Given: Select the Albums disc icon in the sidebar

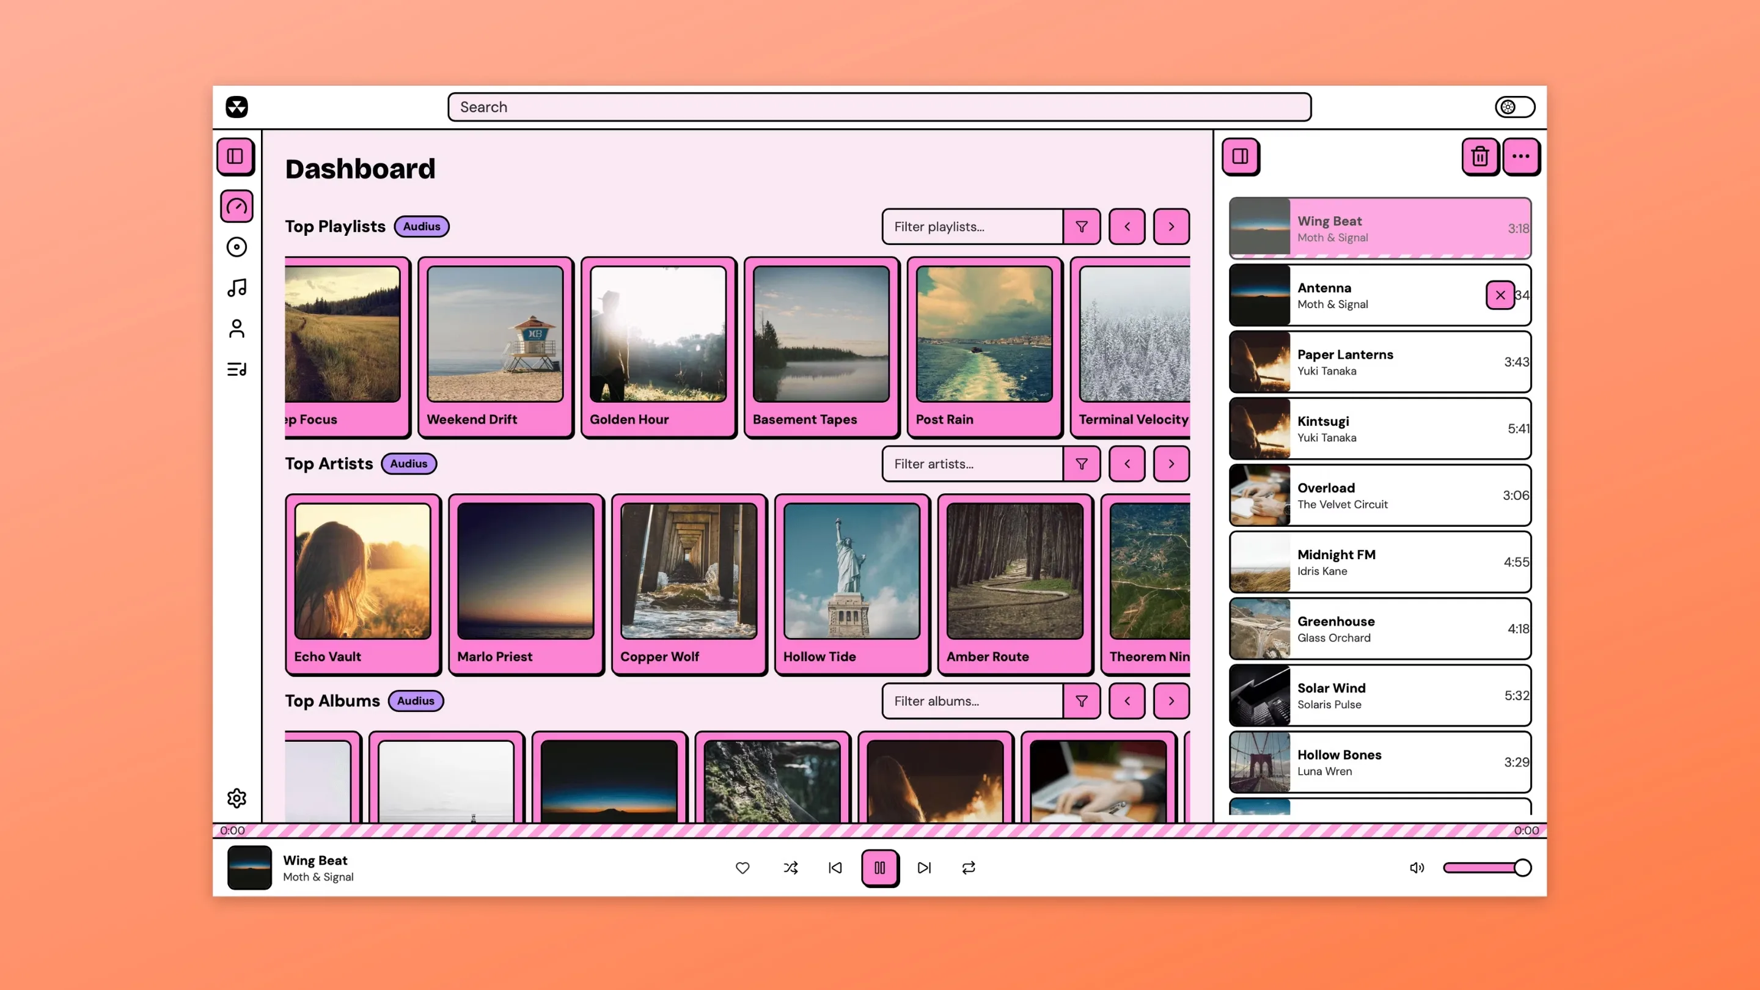Looking at the screenshot, I should (237, 247).
